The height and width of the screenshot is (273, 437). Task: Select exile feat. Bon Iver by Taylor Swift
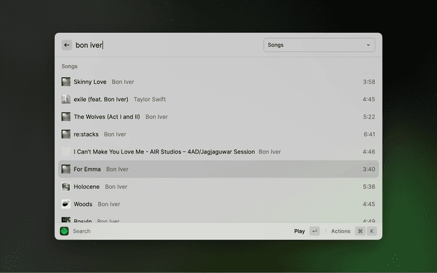218,99
